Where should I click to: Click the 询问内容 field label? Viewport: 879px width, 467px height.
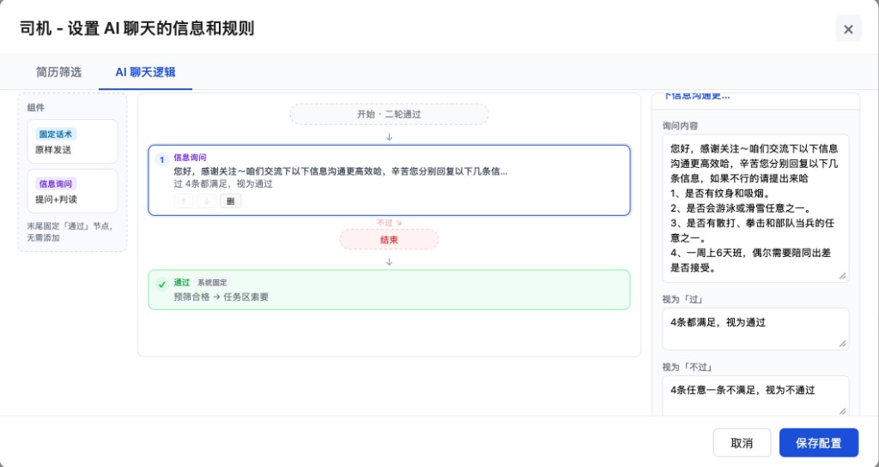click(x=680, y=126)
